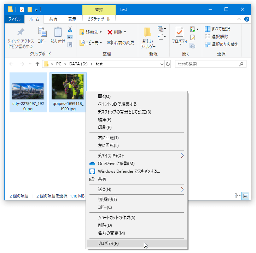Viewport: 256px width, 253px height.
Task: Open the ピクチャ ツール tab
Action: (x=99, y=19)
